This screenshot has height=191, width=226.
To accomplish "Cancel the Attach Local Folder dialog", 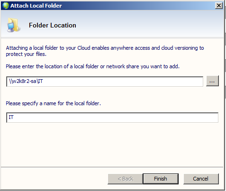I will point(201,179).
